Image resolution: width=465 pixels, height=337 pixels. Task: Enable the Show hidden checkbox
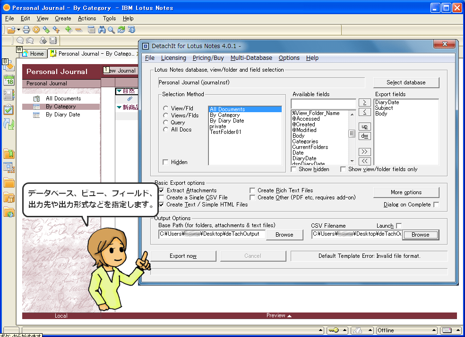tap(293, 169)
